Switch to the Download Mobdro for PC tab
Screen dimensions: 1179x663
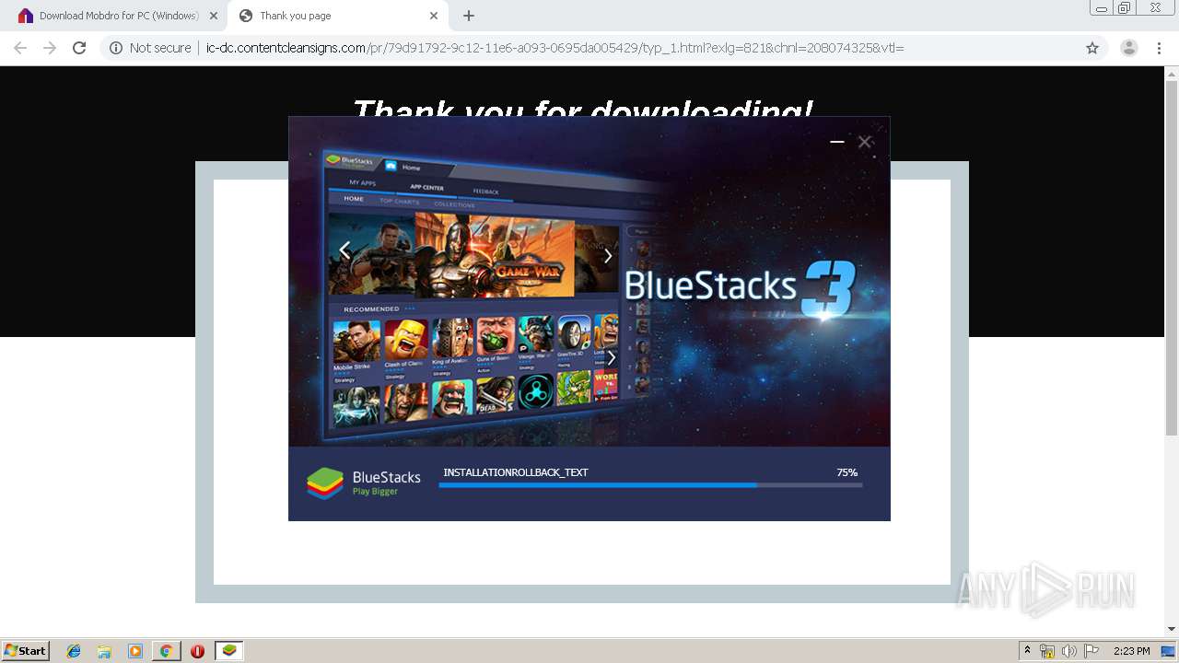pyautogui.click(x=118, y=16)
